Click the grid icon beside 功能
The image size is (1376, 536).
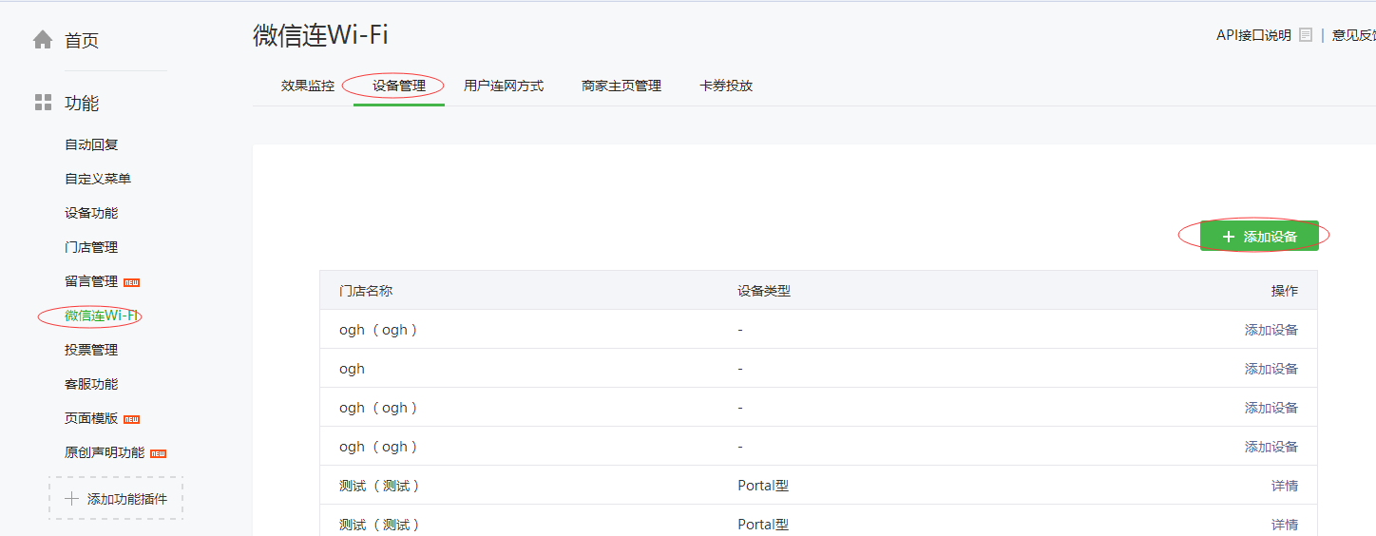coord(43,103)
